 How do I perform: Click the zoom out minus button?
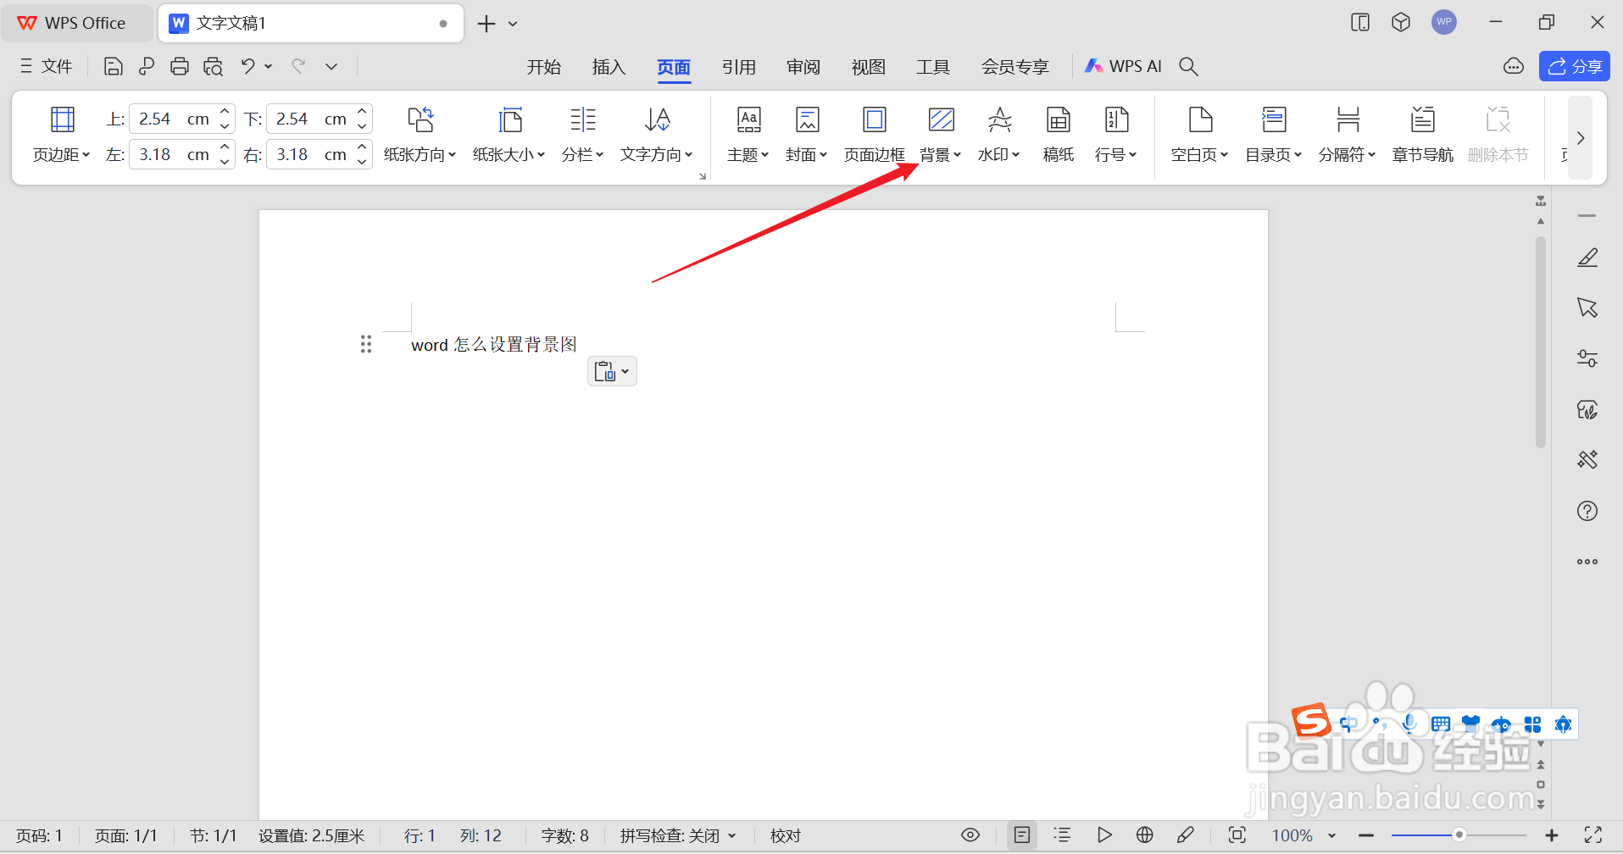pyautogui.click(x=1366, y=835)
